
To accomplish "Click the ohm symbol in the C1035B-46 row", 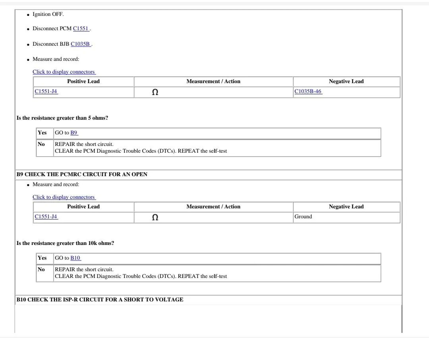I will (155, 92).
